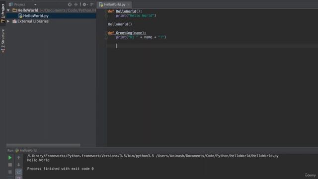Collapse the HelloWorld project folder
Screen dimensions: 318x179
click(8, 10)
